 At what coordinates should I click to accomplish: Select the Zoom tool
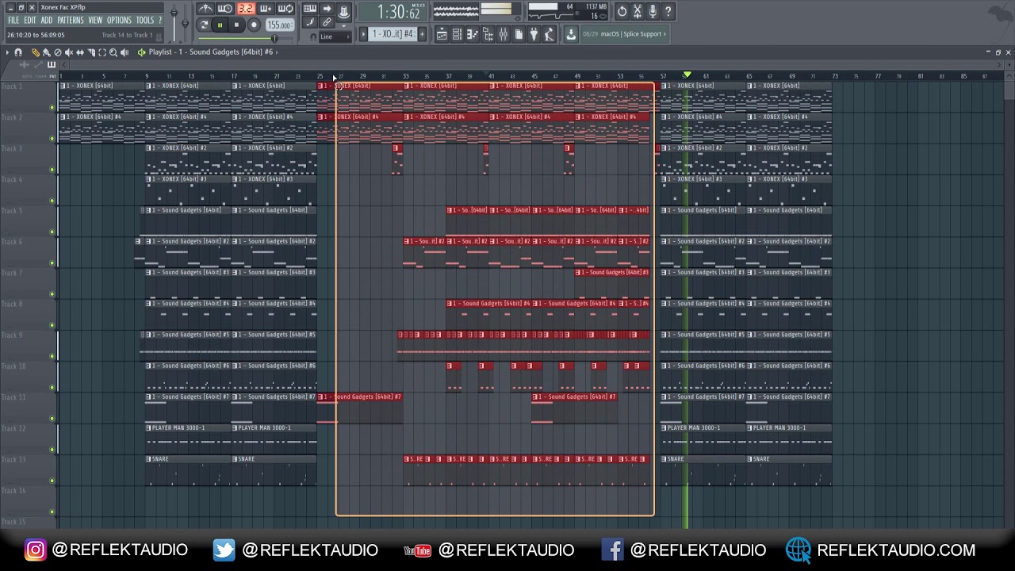point(113,52)
